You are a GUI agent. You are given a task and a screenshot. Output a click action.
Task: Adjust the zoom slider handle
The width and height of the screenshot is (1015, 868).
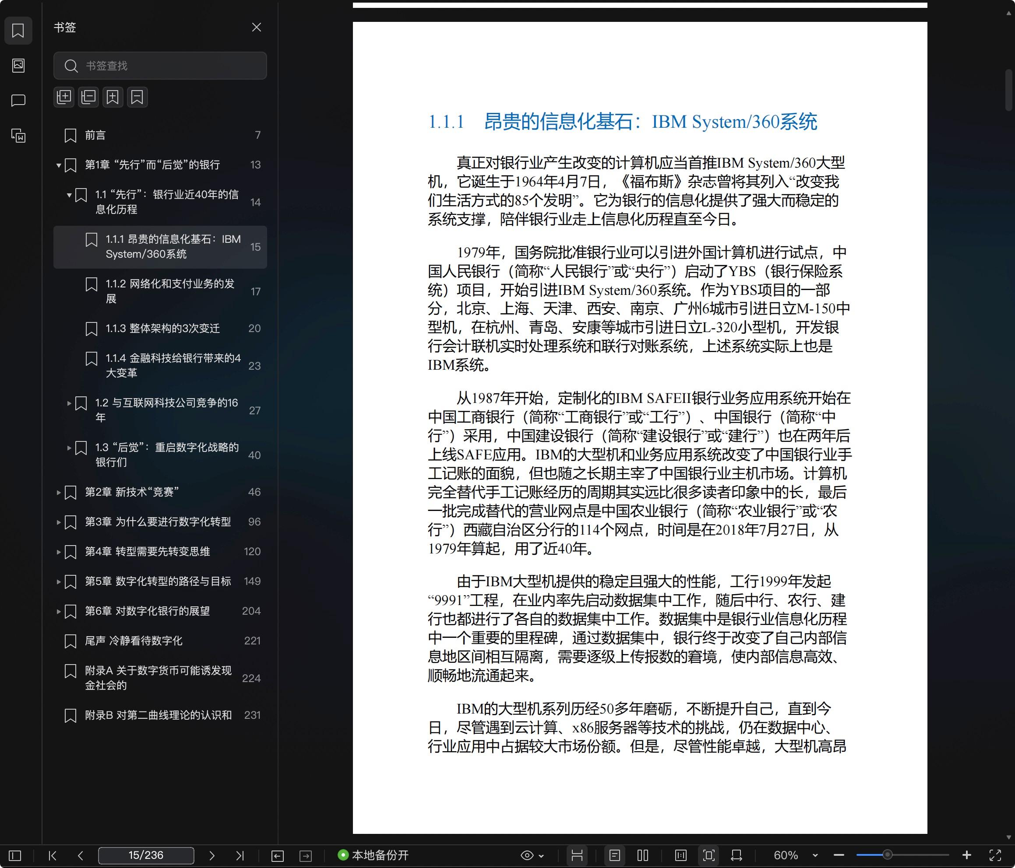[x=887, y=855]
